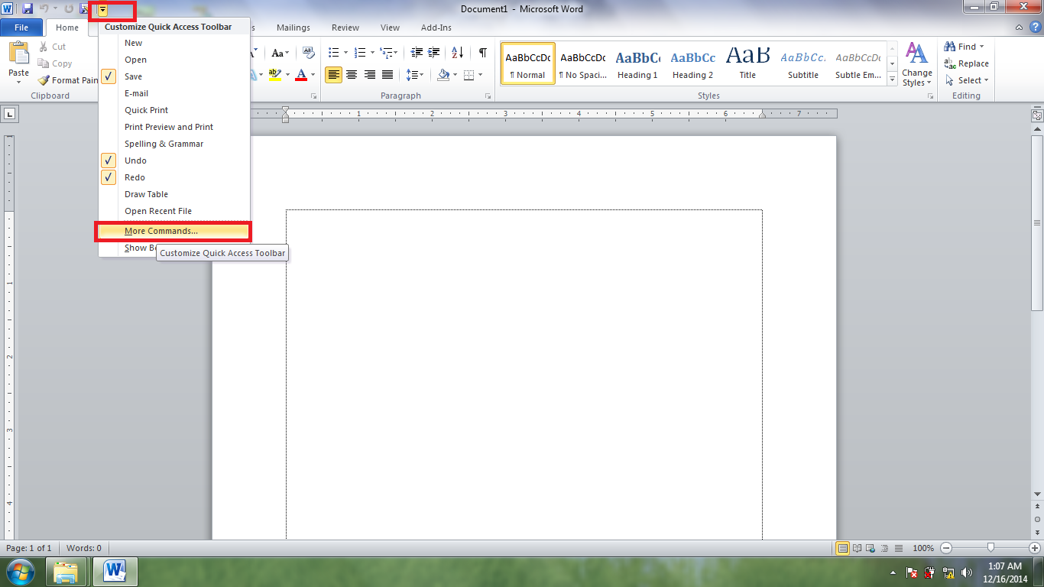
Task: Expand the Styles gallery More arrow
Action: [x=892, y=78]
